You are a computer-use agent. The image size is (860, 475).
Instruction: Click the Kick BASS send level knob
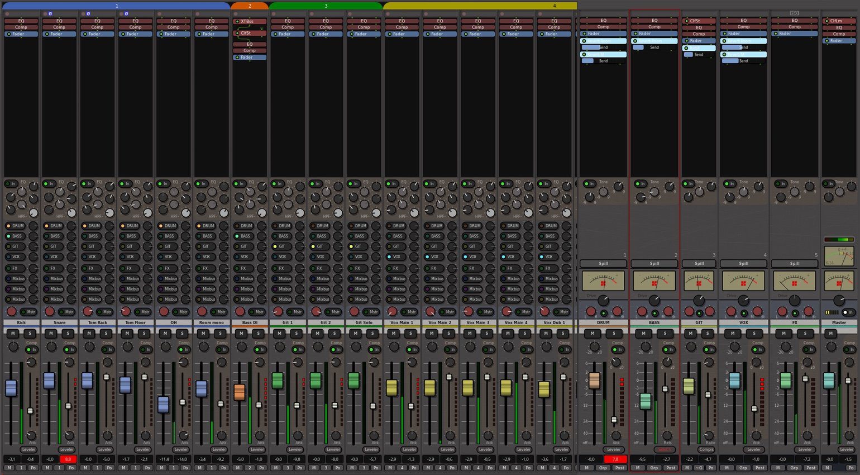pos(34,236)
